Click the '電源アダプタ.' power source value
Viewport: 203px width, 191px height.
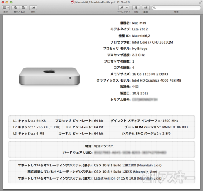104,146
